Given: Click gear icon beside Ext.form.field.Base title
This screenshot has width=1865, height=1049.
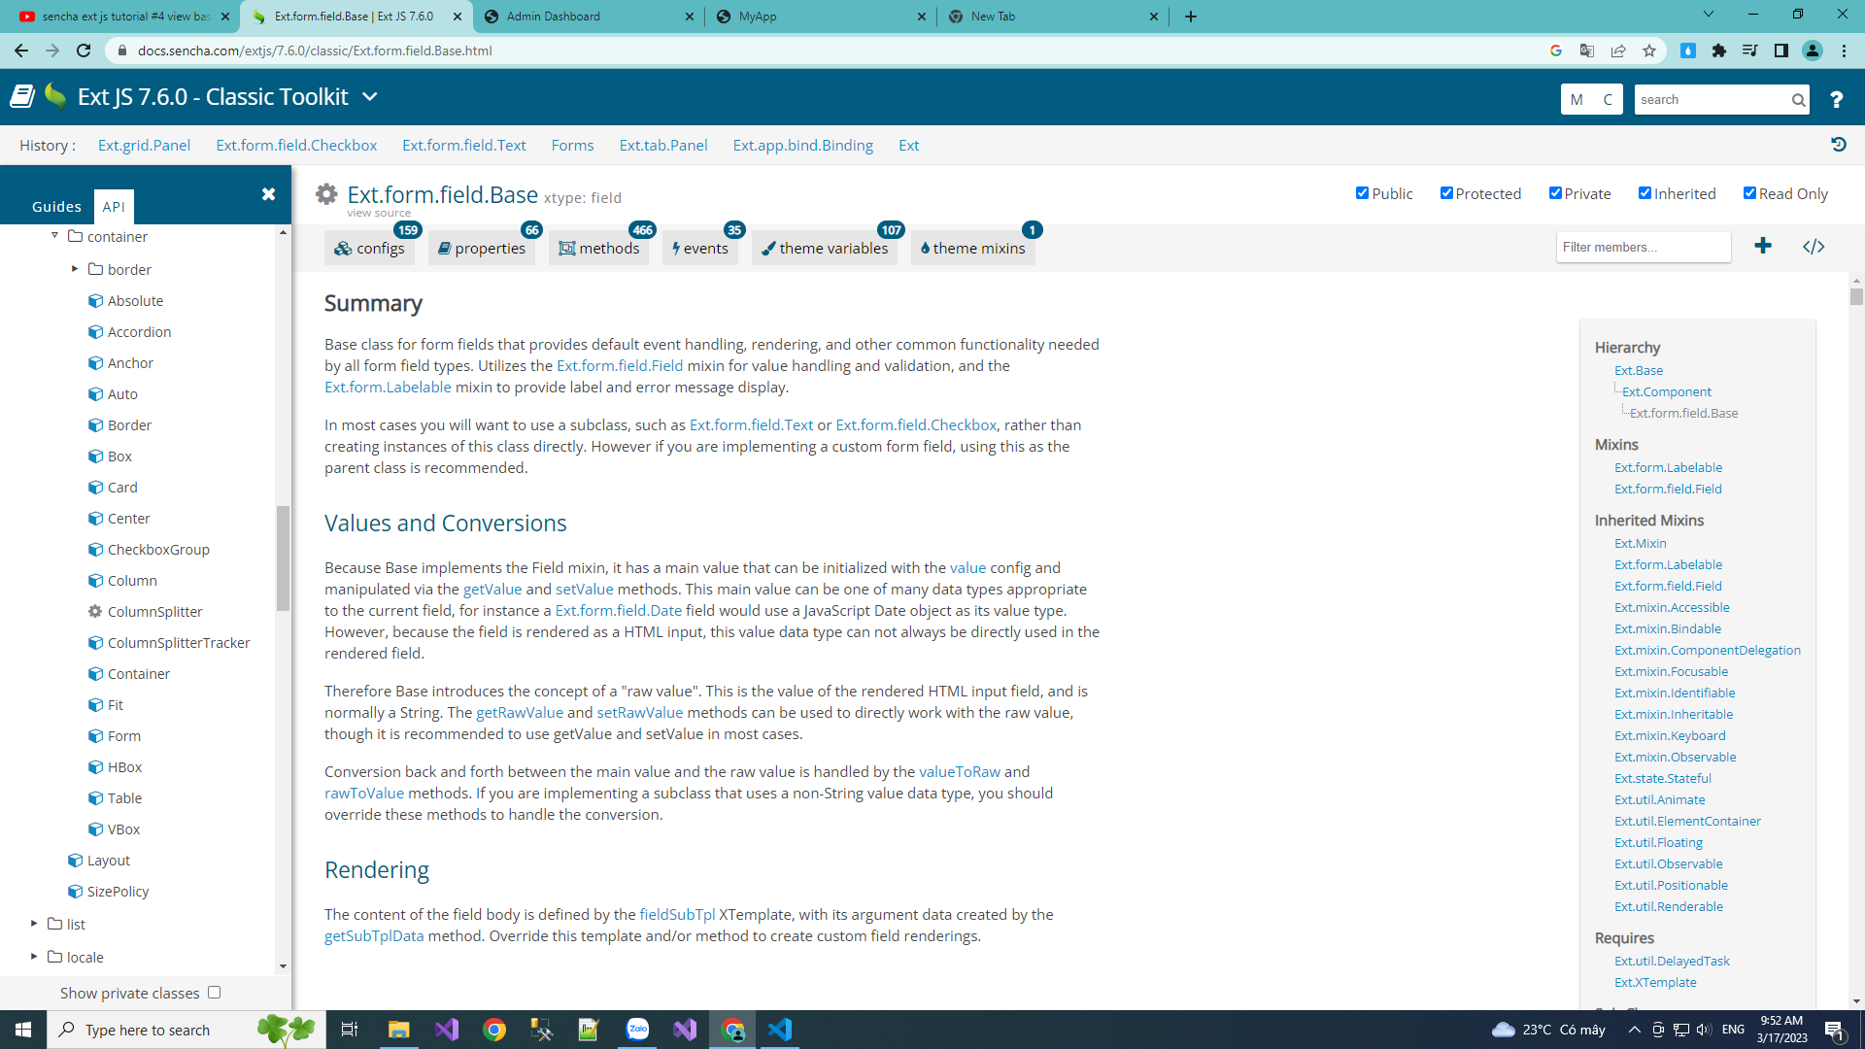Looking at the screenshot, I should (326, 194).
